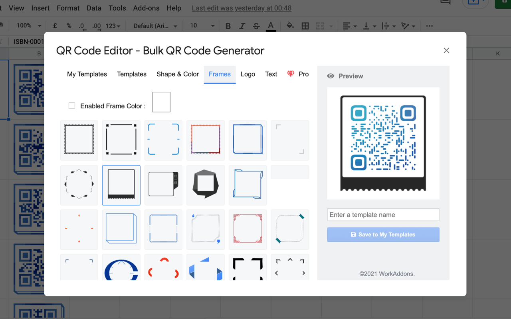
Task: Click Save to My Templates
Action: (383, 234)
